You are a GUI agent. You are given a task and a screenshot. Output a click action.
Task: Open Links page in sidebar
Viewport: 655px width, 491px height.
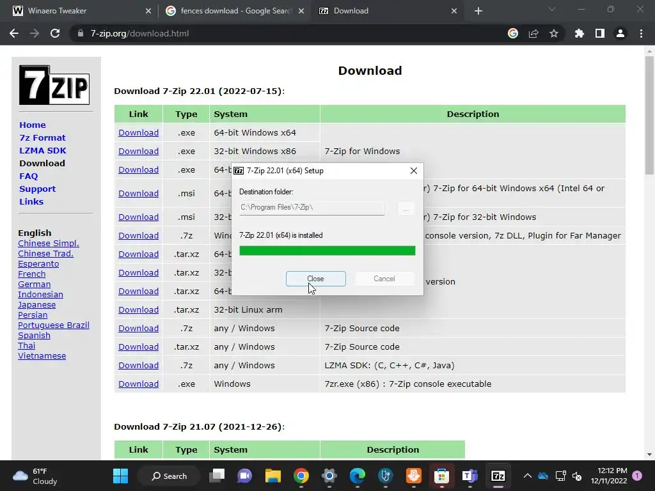tap(31, 201)
